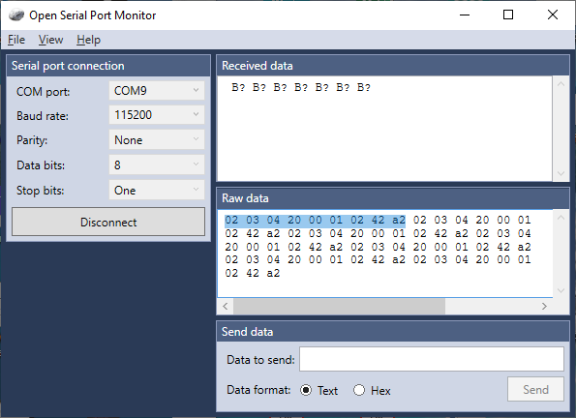Viewport: 576px width, 418px height.
Task: Select the Hex data format option
Action: click(x=372, y=390)
